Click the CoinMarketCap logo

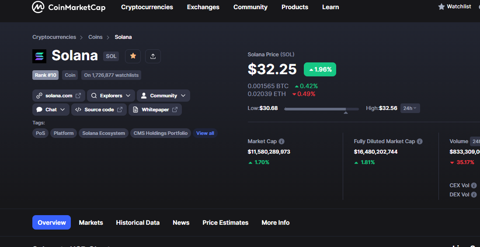69,7
